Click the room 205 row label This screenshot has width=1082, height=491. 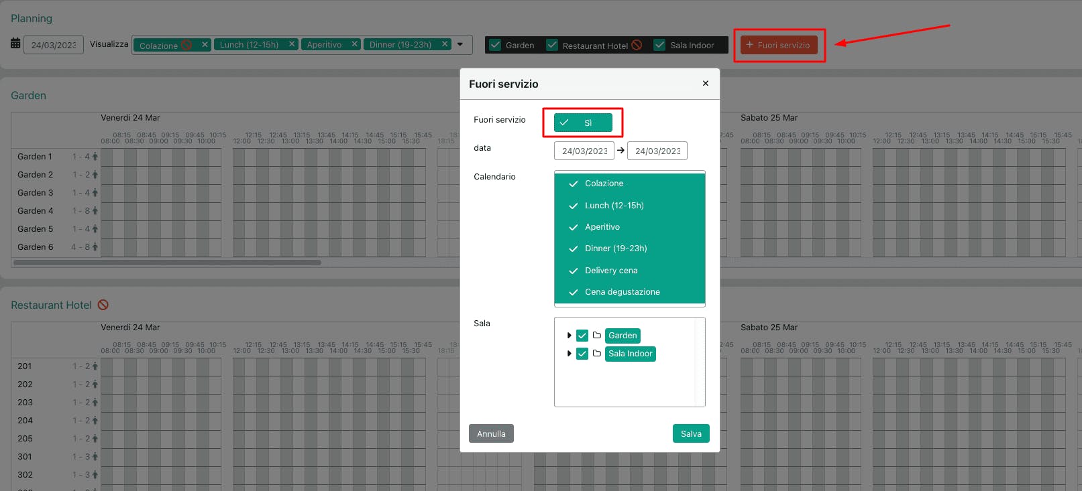point(25,438)
